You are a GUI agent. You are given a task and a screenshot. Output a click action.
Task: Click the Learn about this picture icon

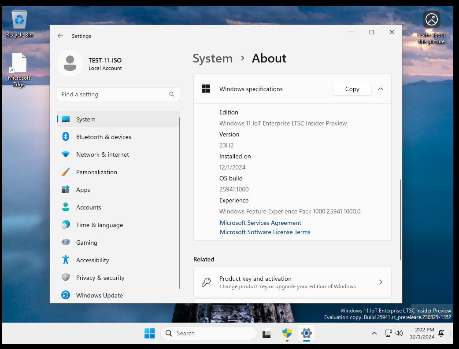432,28
